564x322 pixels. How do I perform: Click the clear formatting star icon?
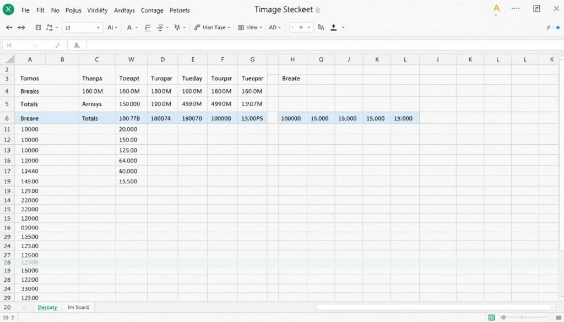click(177, 28)
